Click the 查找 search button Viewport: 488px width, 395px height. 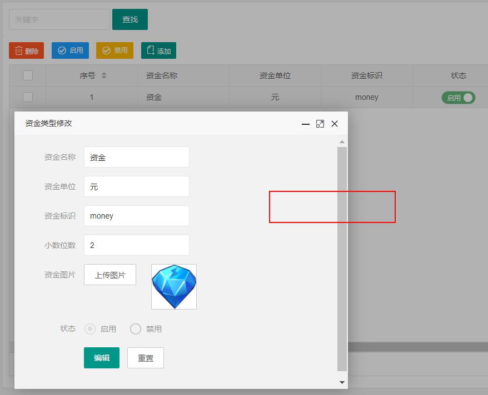[x=130, y=19]
